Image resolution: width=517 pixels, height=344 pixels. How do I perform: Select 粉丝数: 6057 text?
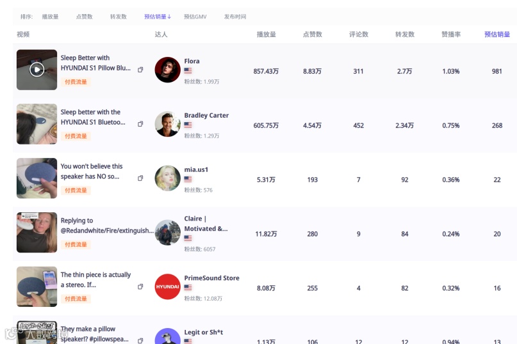200,249
